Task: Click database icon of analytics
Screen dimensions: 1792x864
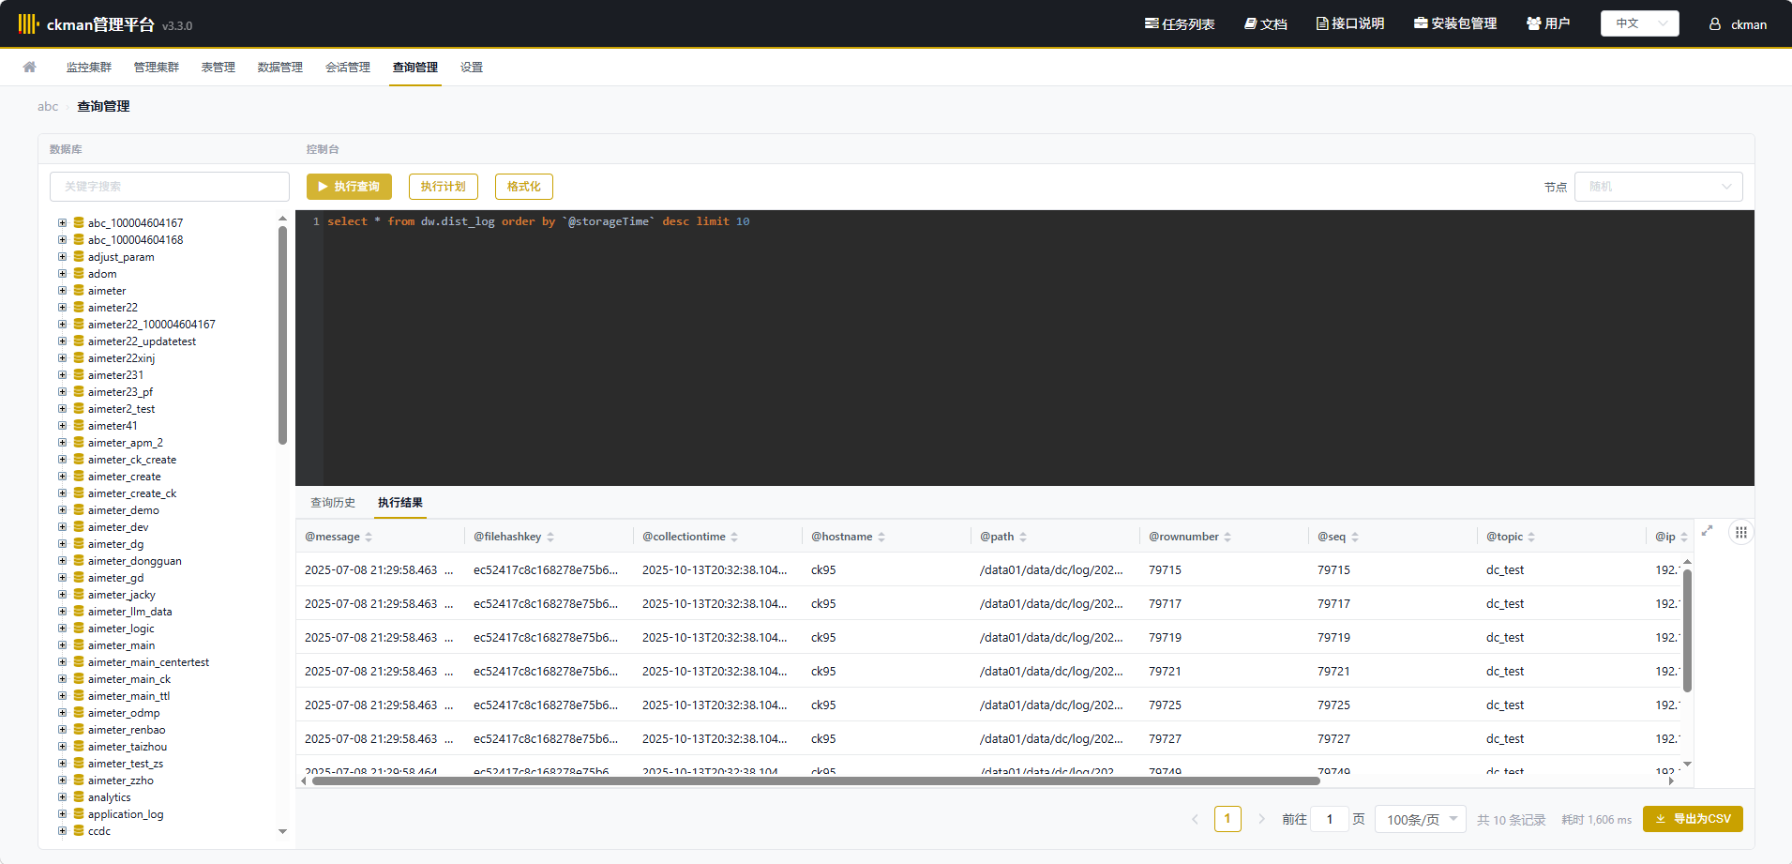Action: click(x=79, y=796)
